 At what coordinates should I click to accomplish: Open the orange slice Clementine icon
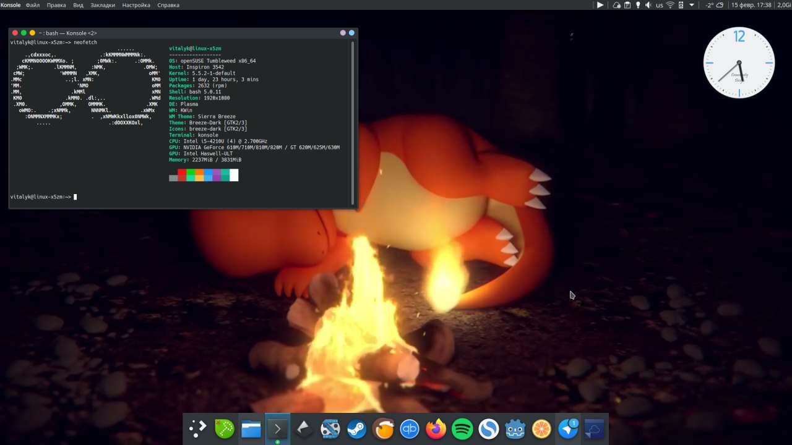click(541, 428)
